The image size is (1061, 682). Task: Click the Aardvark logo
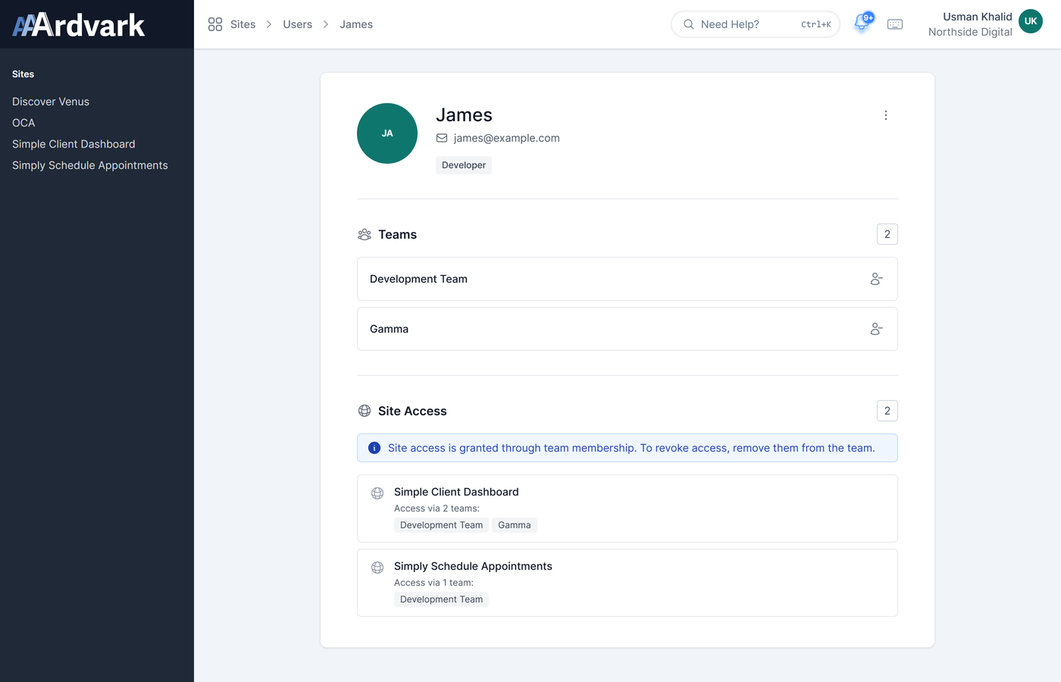[79, 25]
